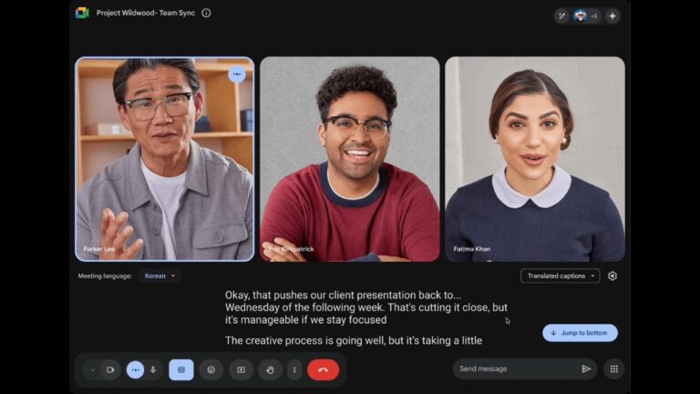
Task: Send the chat message arrow
Action: click(x=586, y=369)
